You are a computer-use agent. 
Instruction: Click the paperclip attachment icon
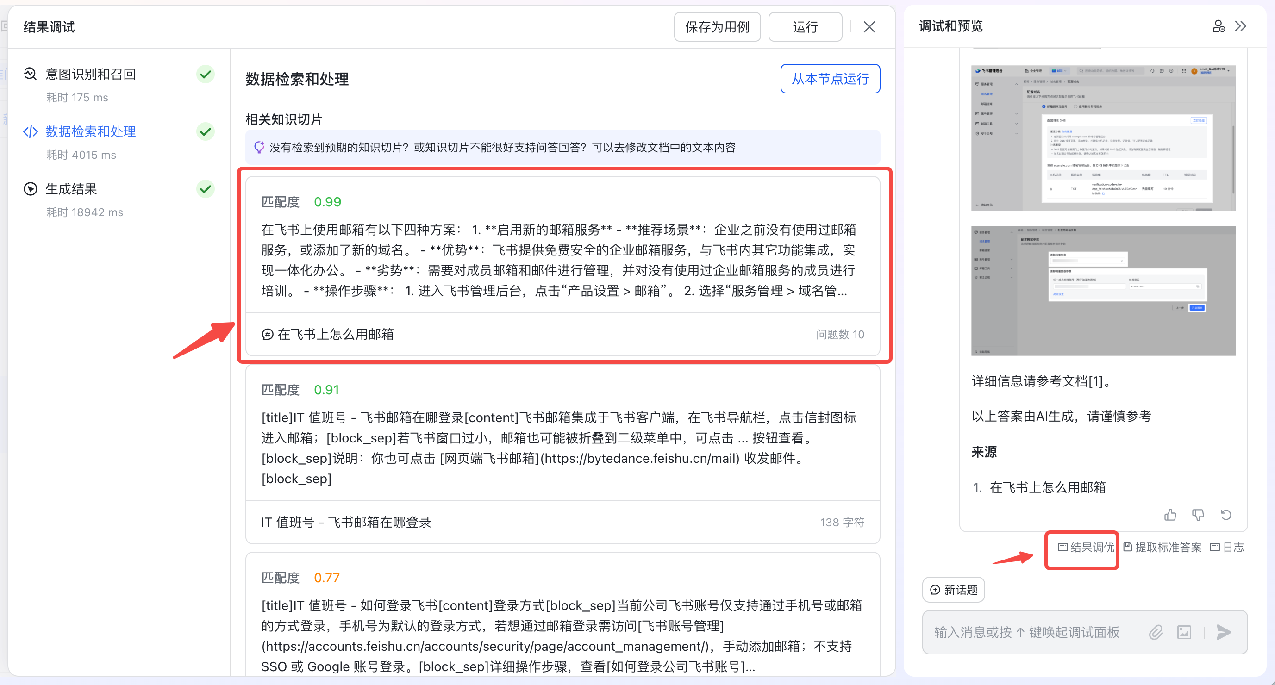[x=1156, y=632]
